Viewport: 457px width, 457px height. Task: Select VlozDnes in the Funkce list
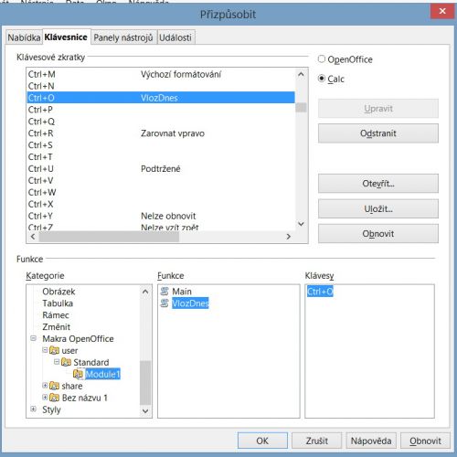point(190,303)
